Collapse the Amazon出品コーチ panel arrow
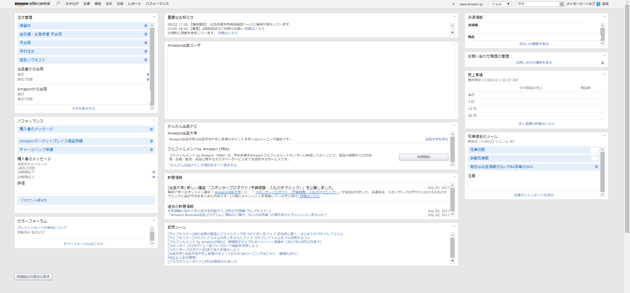630x293 pixels. coord(454,45)
